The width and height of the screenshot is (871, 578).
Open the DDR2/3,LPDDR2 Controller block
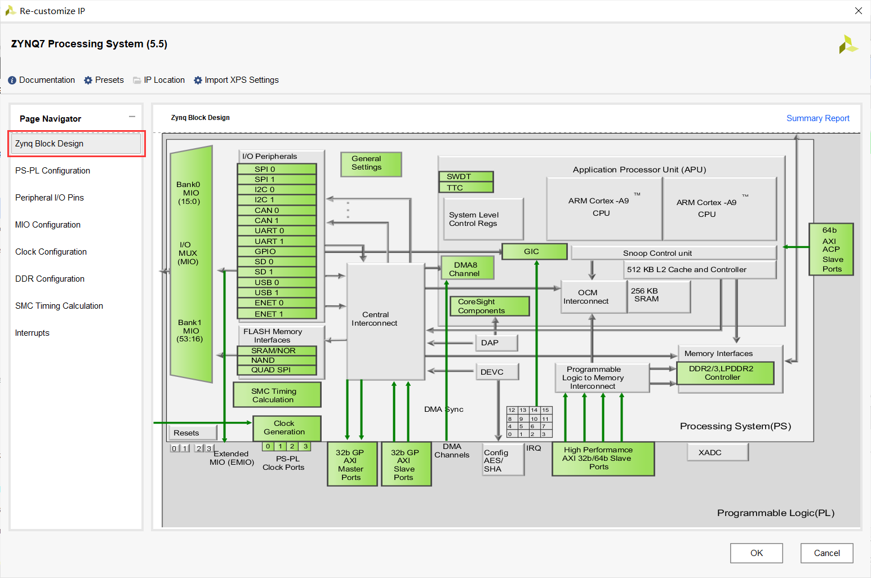[x=726, y=372]
